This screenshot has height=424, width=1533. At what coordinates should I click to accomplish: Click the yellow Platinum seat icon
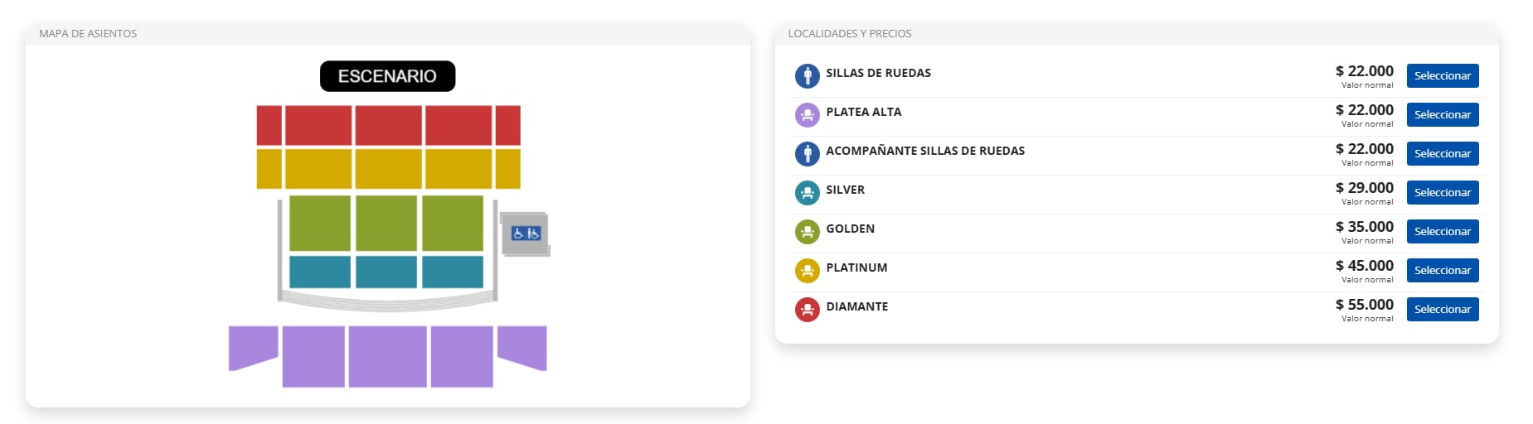click(807, 271)
